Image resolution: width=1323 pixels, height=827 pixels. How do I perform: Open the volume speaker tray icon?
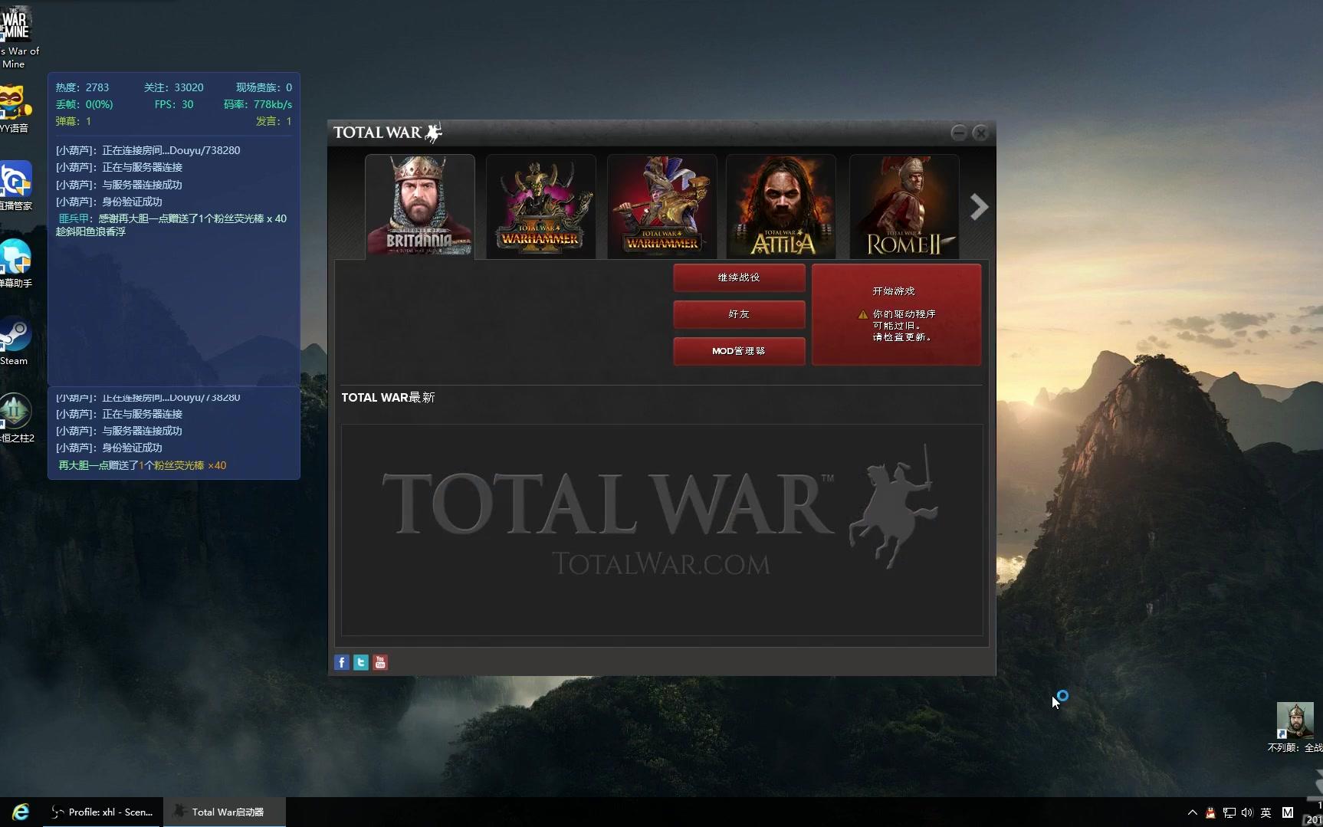pos(1247,812)
